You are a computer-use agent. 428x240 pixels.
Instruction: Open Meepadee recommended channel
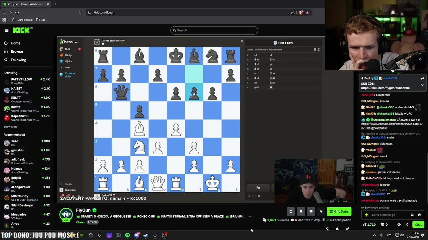coord(27,216)
